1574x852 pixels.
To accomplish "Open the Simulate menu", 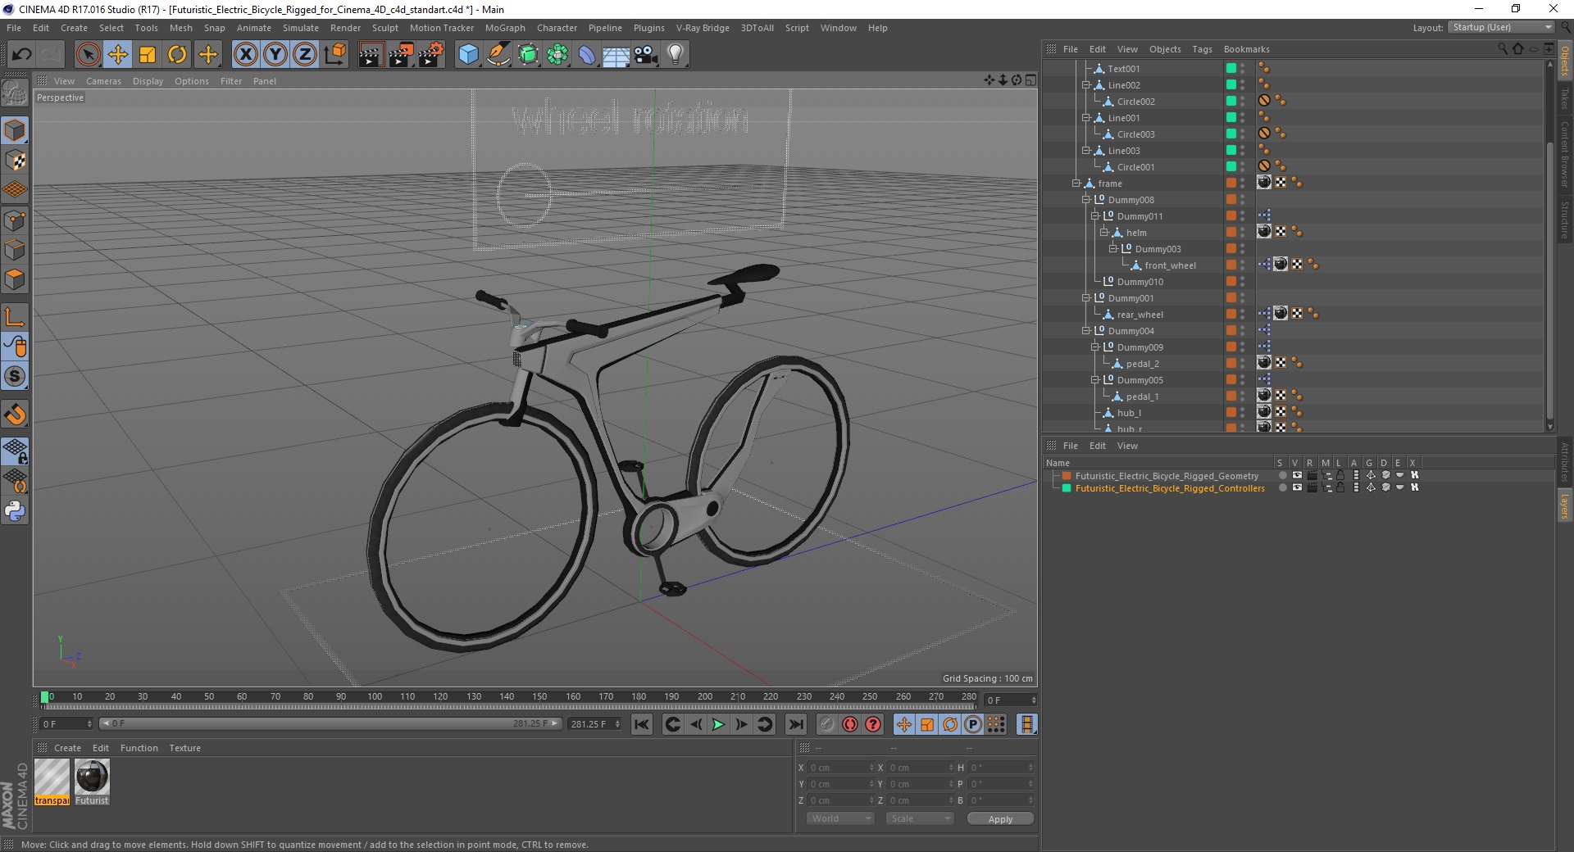I will pyautogui.click(x=301, y=28).
